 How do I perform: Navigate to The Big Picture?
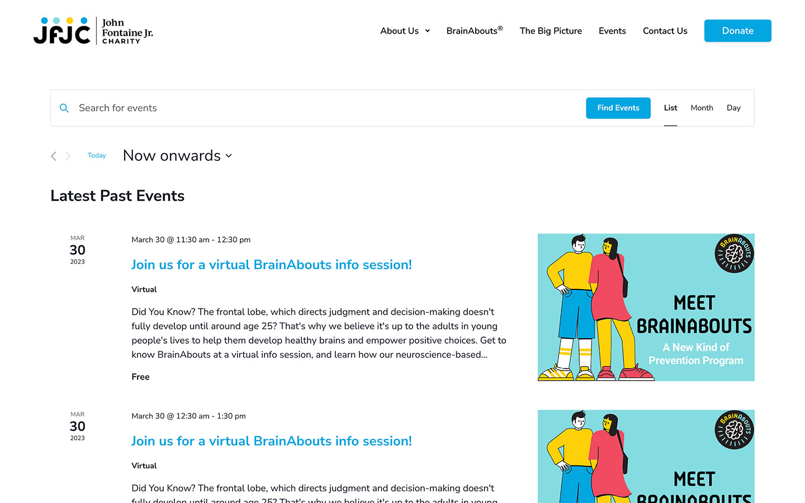click(x=551, y=31)
